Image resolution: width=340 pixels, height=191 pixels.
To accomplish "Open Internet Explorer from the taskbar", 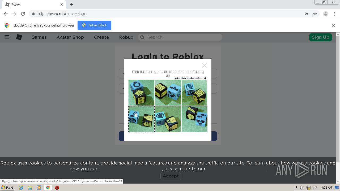I will (21, 188).
